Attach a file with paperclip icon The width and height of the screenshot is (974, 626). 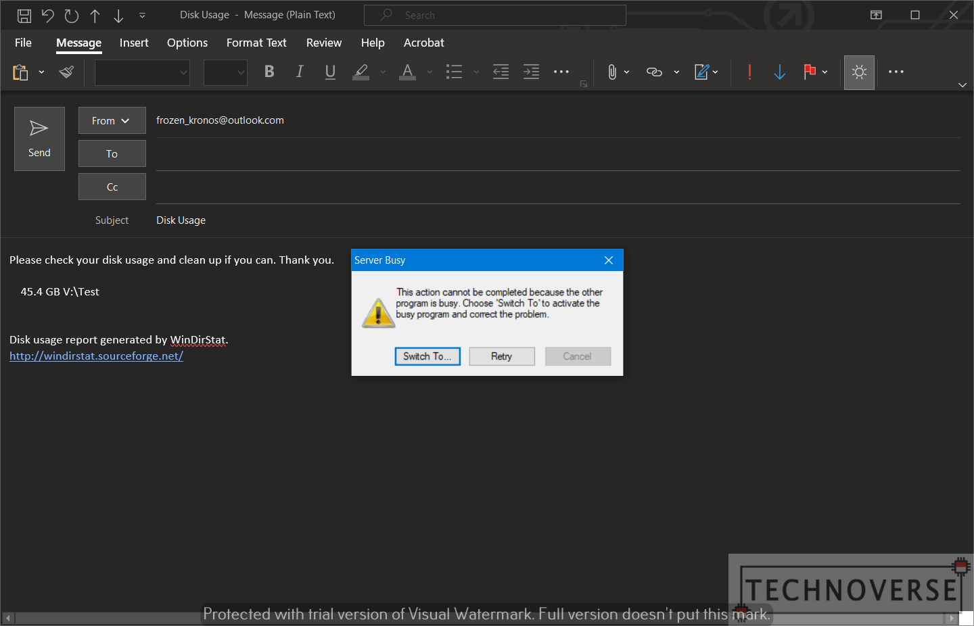click(x=612, y=72)
